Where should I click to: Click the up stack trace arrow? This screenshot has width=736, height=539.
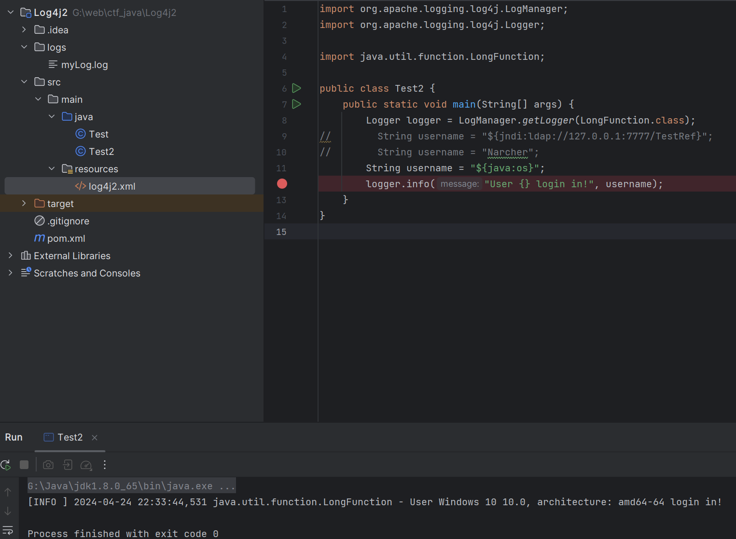pos(8,492)
